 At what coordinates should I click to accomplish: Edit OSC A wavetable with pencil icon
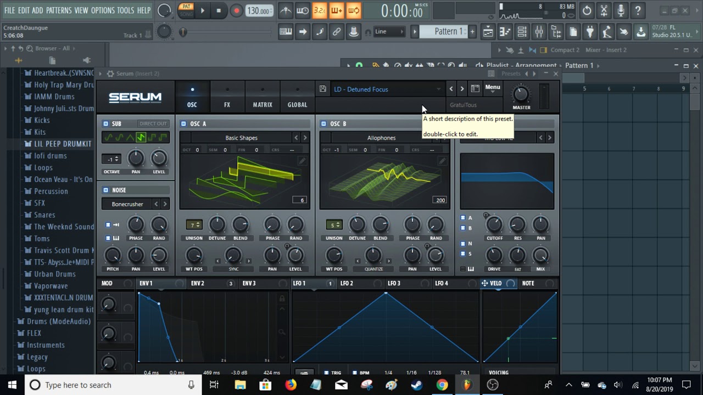click(x=302, y=161)
